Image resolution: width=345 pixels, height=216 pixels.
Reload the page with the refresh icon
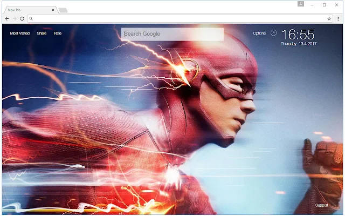click(22, 19)
